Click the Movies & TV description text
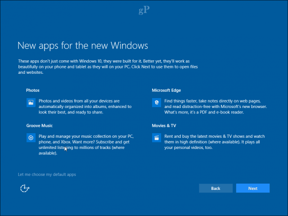 pyautogui.click(x=215, y=142)
